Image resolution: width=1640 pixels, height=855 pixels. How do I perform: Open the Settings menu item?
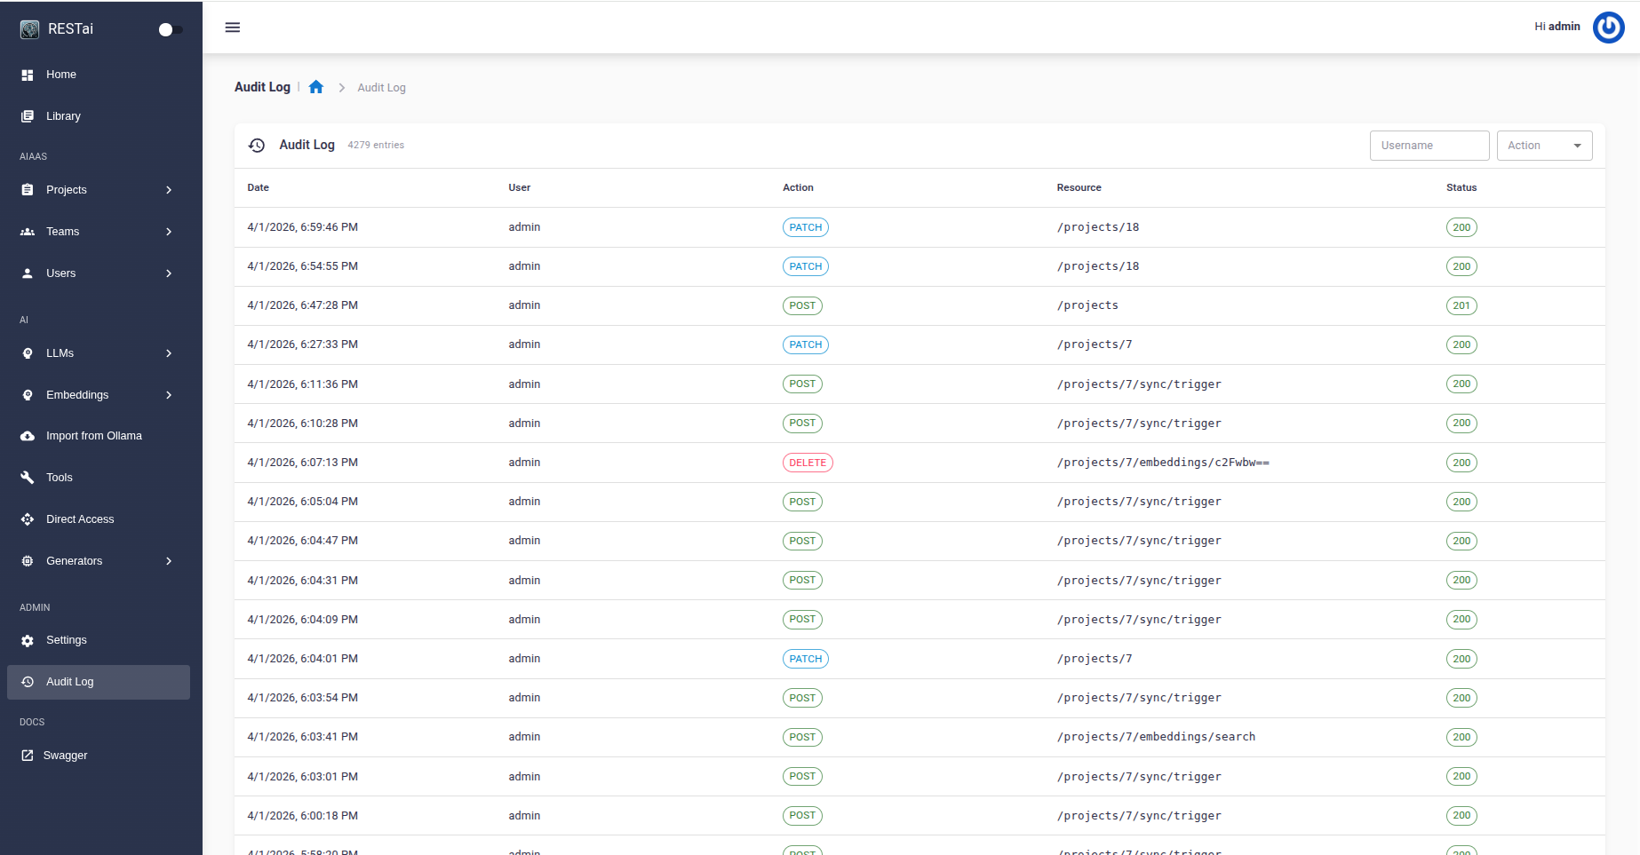(x=99, y=640)
